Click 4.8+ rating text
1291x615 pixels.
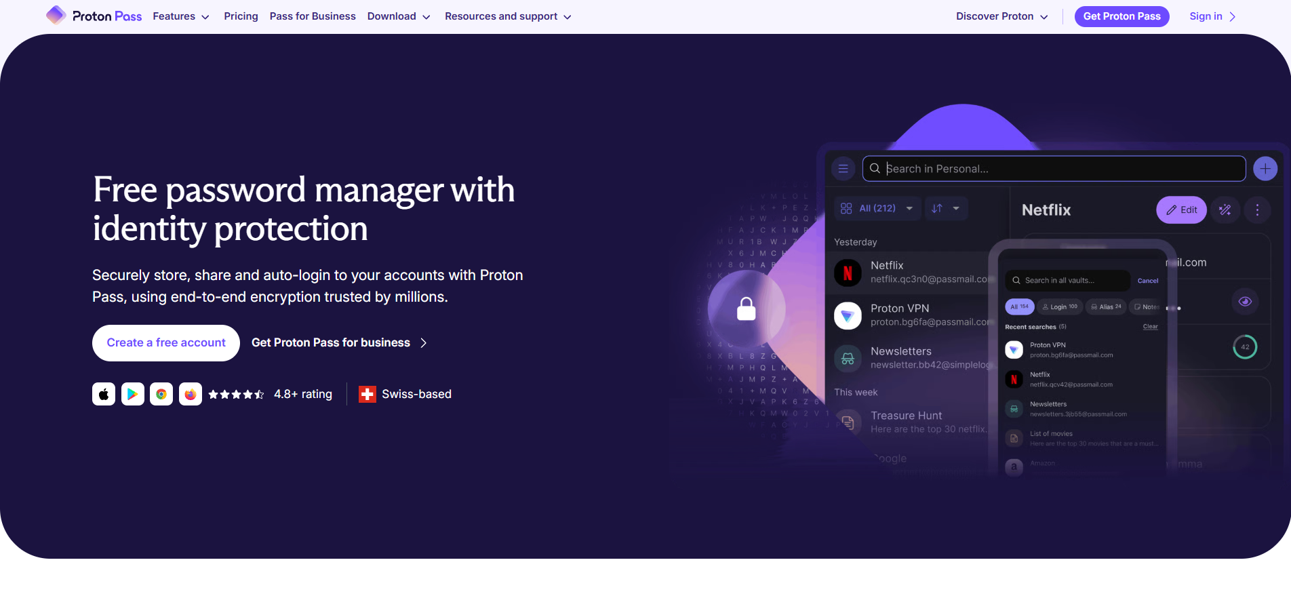[x=303, y=394]
